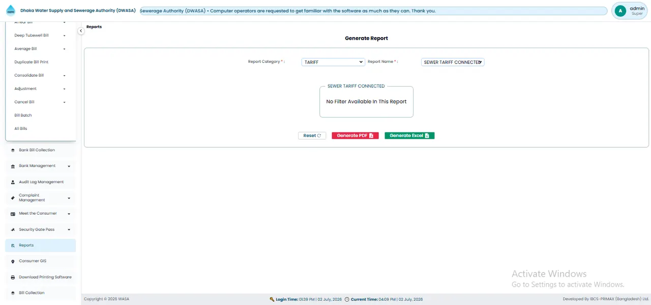Open All Bills menu item
The width and height of the screenshot is (651, 305).
[x=21, y=128]
